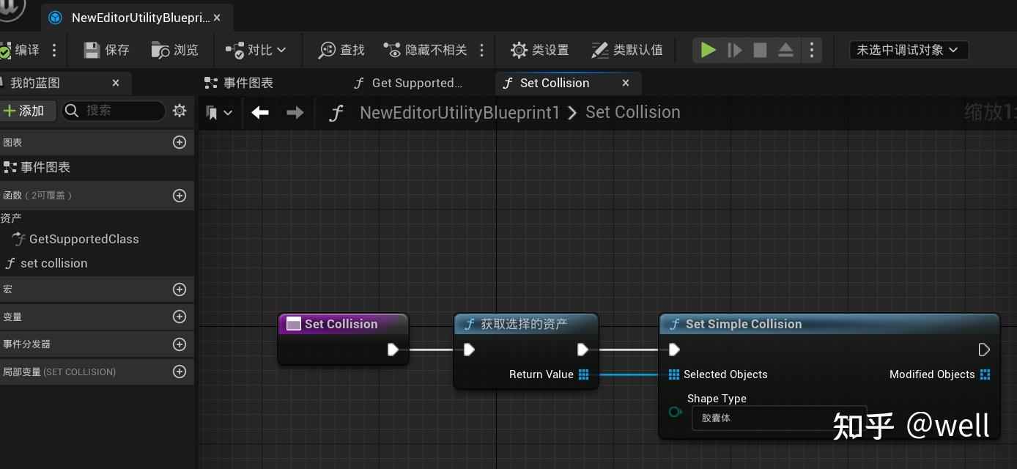Screen dimensions: 1017x469
Task: Add a new variable with the 变量 plus button
Action: [180, 317]
